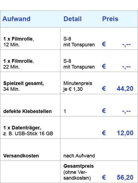Click the euro symbol in Datenträger row
This screenshot has width=138, height=183.
pyautogui.click(x=104, y=133)
